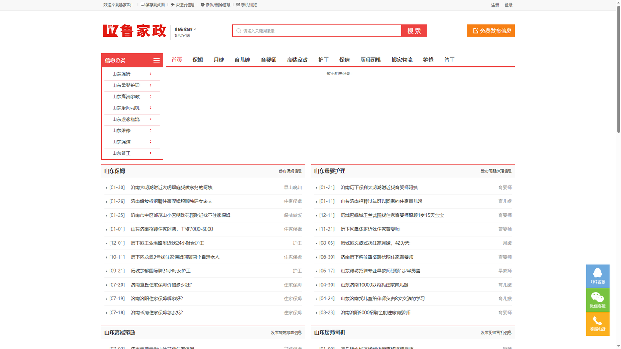The image size is (621, 349).
Task: Open listing 山东潍坊招聘专业早教师照顾1岁半男宝
Action: 380,271
